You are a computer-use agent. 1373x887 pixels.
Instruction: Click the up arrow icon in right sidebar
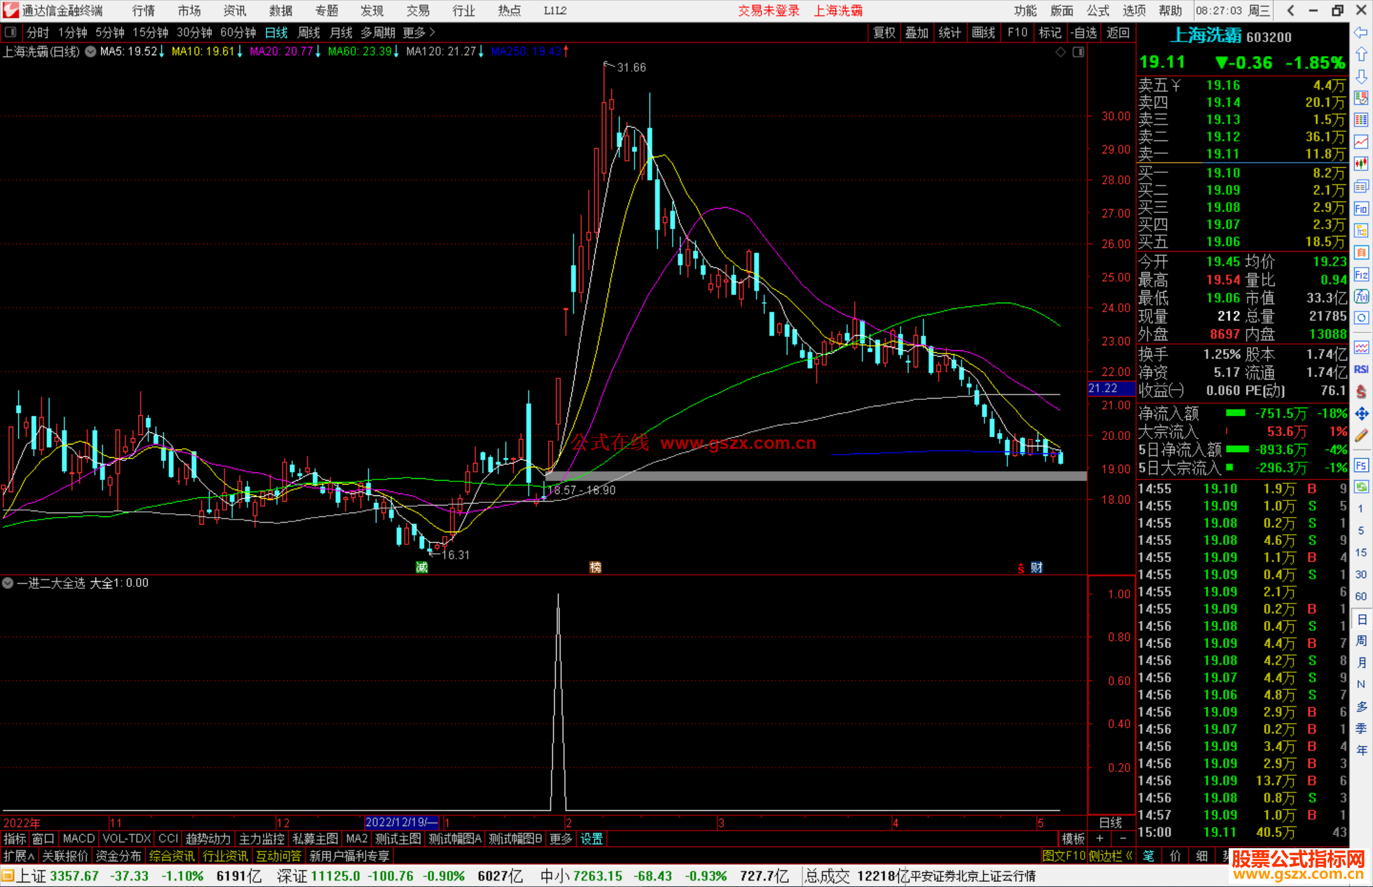1361,54
